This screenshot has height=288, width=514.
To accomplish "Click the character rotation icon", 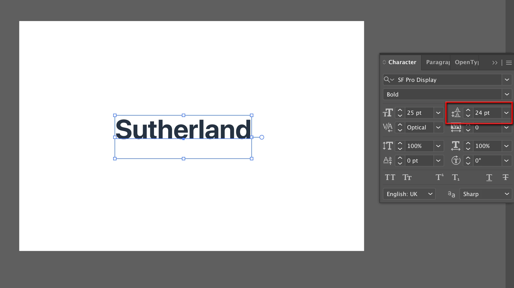I will click(456, 160).
